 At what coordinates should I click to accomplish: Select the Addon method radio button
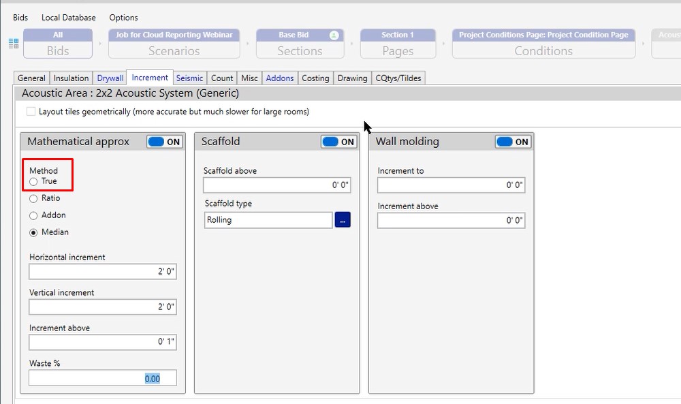point(33,216)
